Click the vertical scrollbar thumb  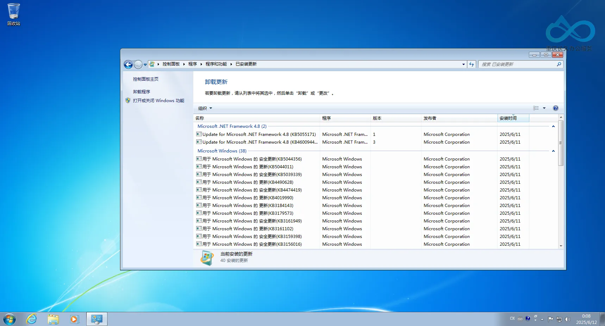coord(561,143)
